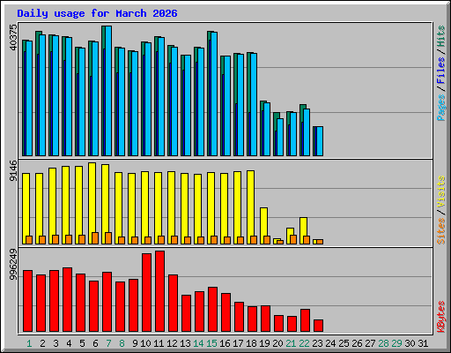This screenshot has width=451, height=353.
Task: Click day label 7 on the x-axis
Action: [x=108, y=343]
